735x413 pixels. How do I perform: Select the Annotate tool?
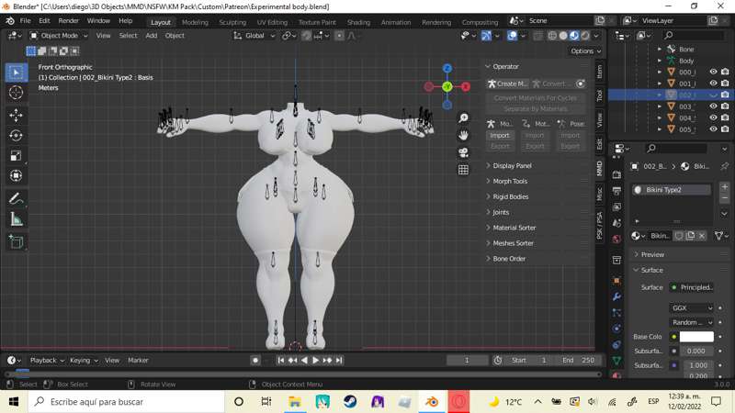[x=16, y=198]
